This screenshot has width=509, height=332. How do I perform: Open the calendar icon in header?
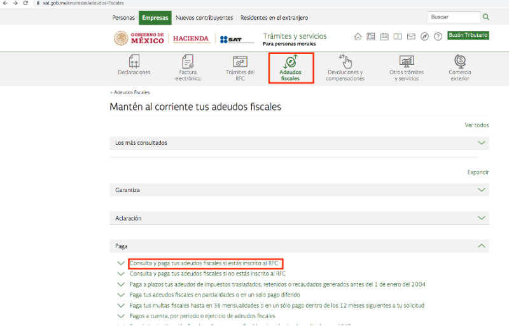[x=384, y=36]
